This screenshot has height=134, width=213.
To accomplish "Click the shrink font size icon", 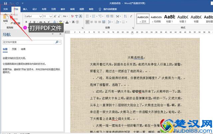I will (59, 16).
